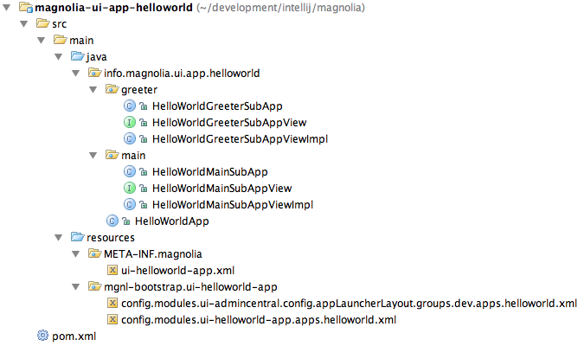This screenshot has height=346, width=584.
Task: Select the greeter package label
Action: click(139, 90)
